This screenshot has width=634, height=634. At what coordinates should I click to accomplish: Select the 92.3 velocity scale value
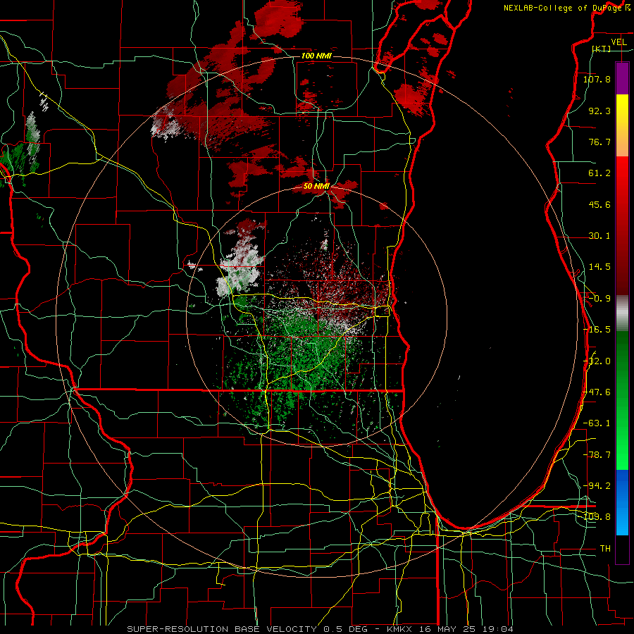(599, 111)
